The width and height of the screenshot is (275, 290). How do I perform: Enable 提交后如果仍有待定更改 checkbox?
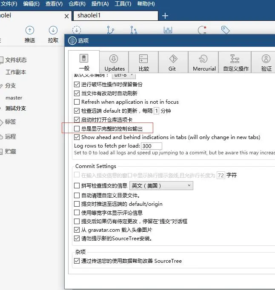(77, 221)
